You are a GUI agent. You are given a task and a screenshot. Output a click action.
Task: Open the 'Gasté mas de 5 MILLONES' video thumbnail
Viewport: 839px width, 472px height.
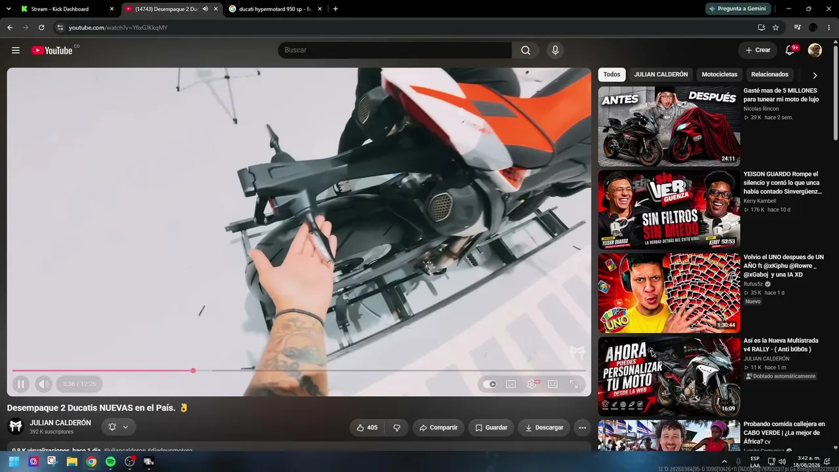pyautogui.click(x=669, y=126)
